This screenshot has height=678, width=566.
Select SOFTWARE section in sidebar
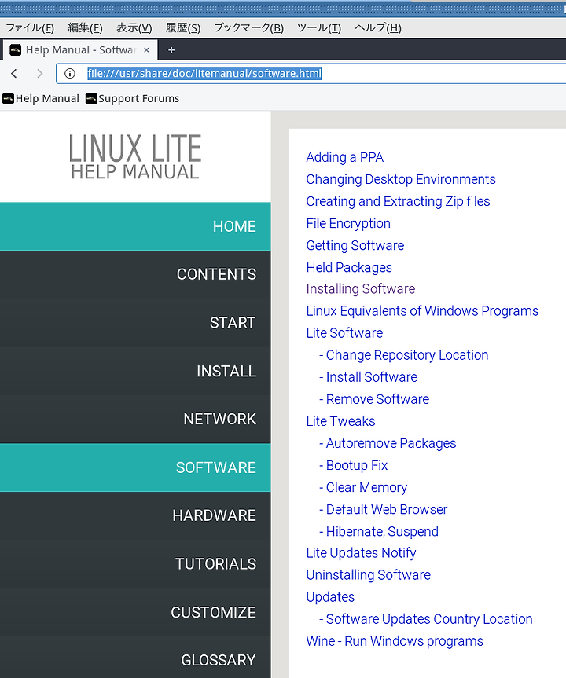click(x=135, y=467)
